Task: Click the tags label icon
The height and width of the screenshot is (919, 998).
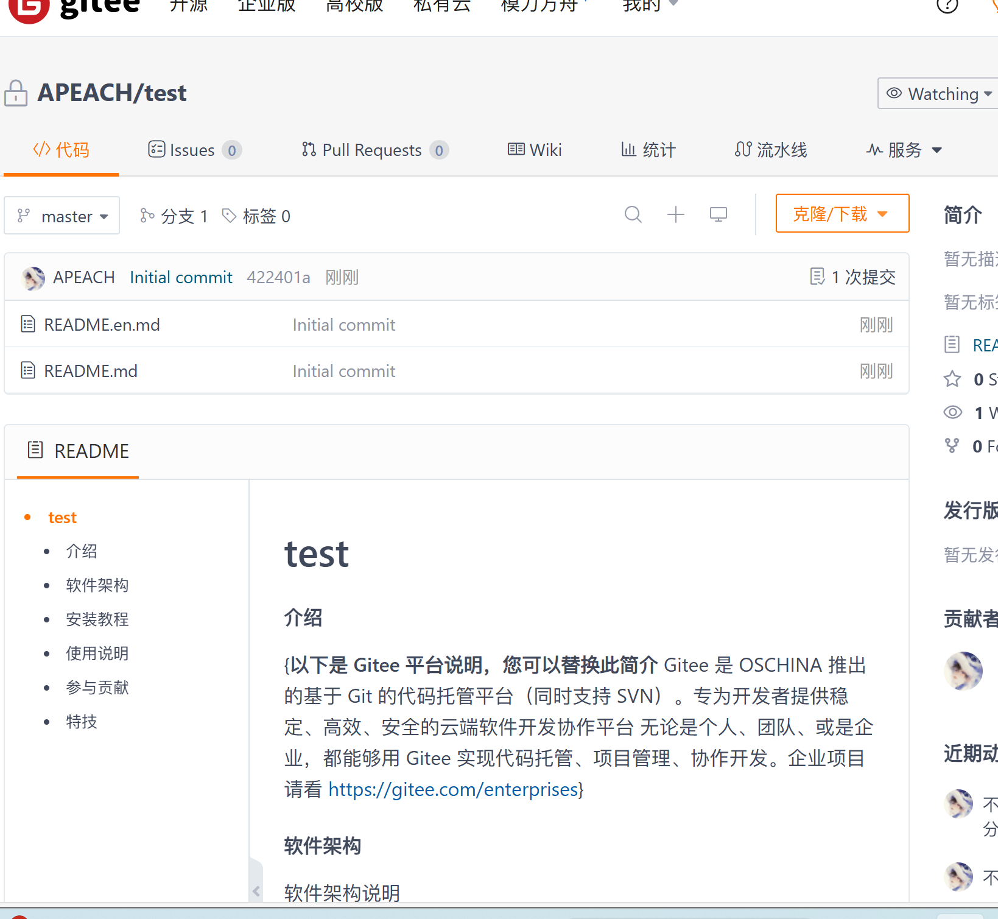Action: [229, 216]
